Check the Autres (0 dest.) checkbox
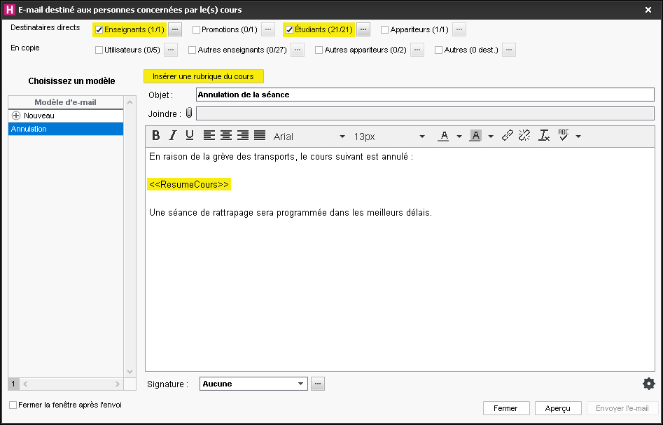This screenshot has width=663, height=425. [x=438, y=50]
